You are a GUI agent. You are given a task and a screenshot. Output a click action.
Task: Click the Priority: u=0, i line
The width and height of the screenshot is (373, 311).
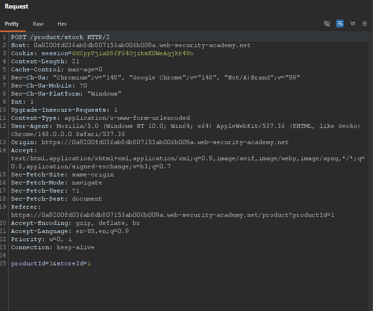pos(41,239)
